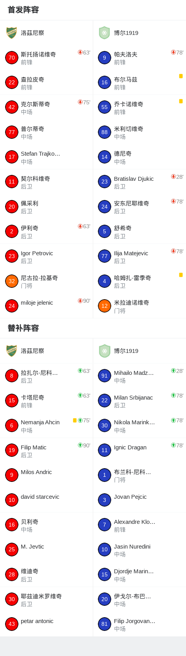Viewport: 186px width, 656px height.
Task: Tap the 洛兹尼察 crest in substitutes section
Action: [11, 351]
